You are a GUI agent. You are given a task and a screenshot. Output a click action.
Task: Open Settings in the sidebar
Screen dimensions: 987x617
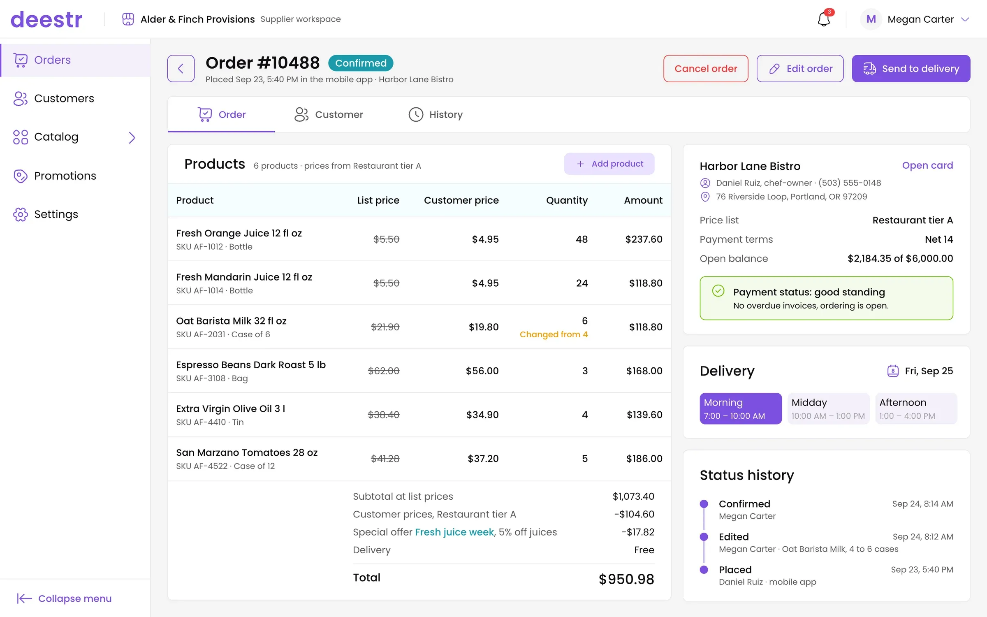[x=76, y=214]
